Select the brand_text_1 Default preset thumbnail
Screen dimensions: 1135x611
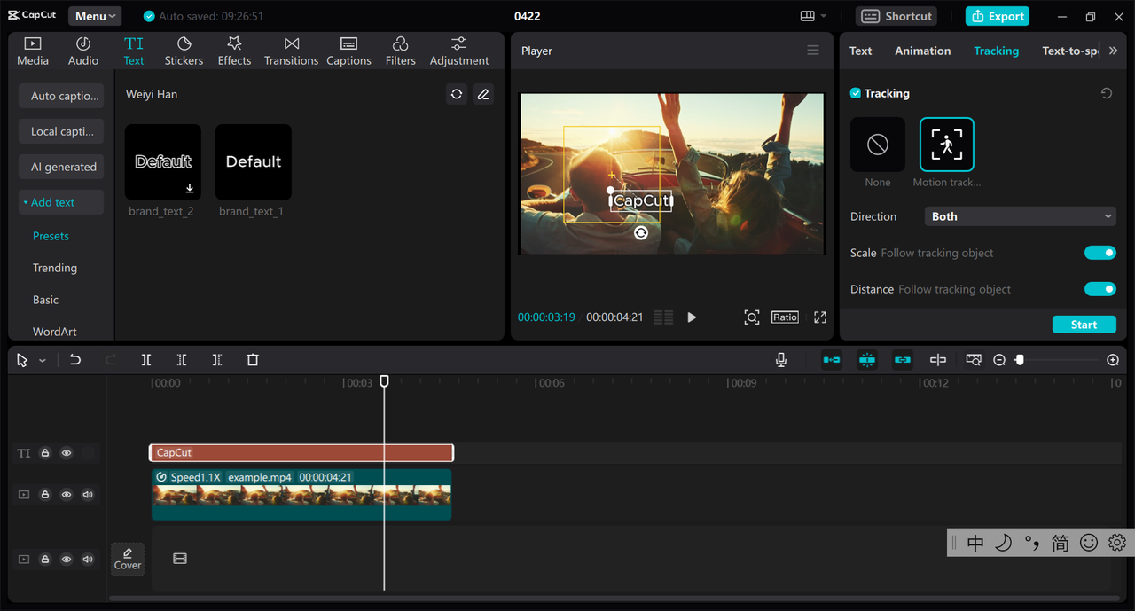254,162
